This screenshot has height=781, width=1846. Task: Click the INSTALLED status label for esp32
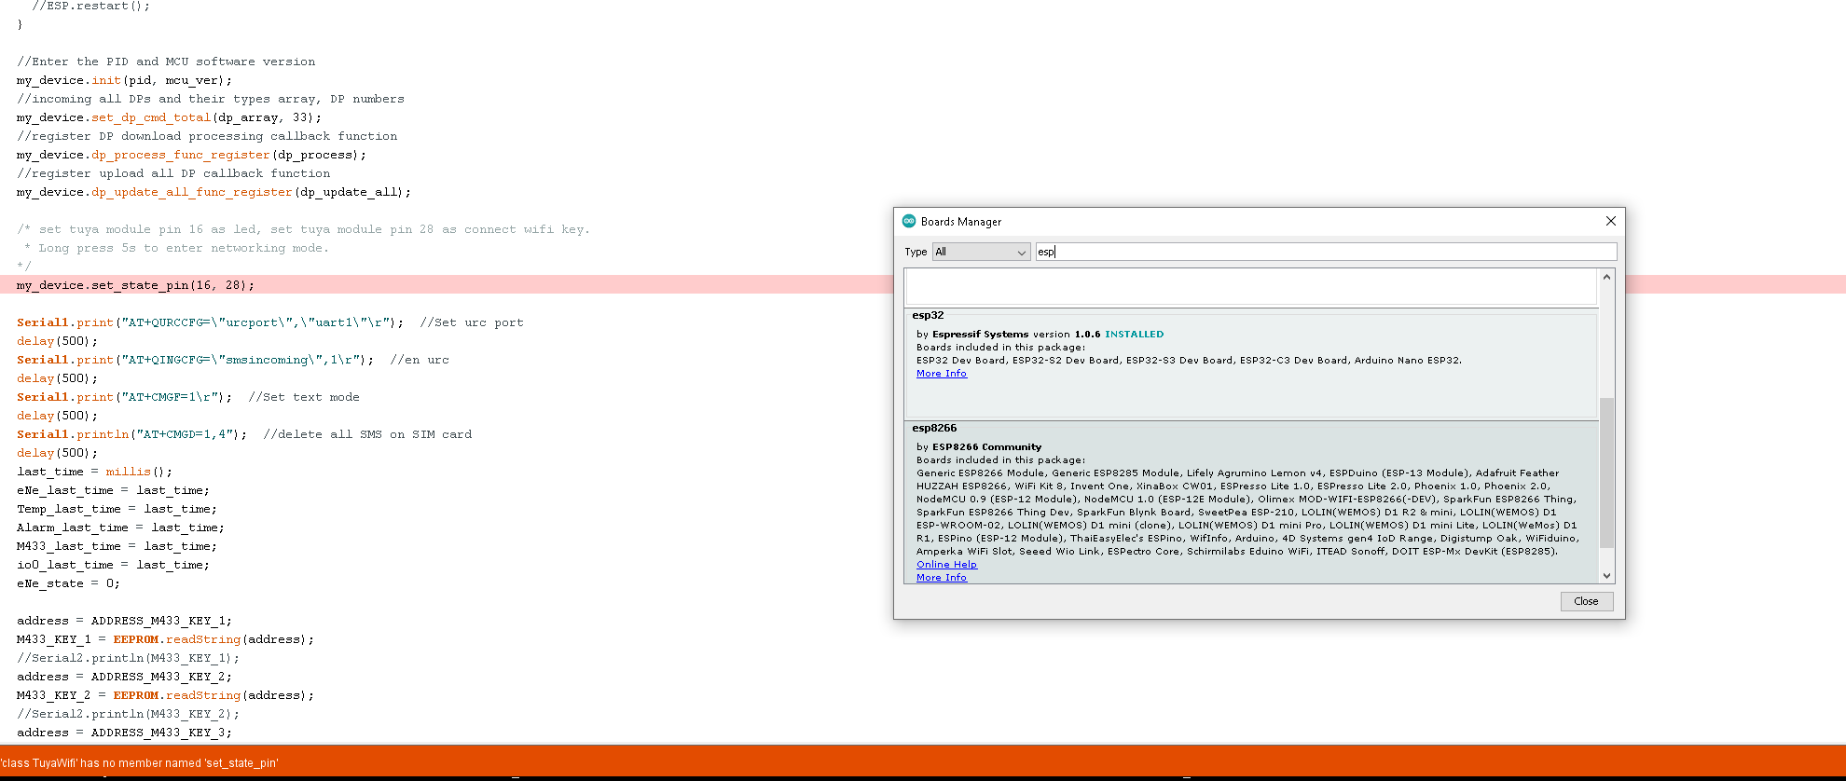tap(1134, 335)
